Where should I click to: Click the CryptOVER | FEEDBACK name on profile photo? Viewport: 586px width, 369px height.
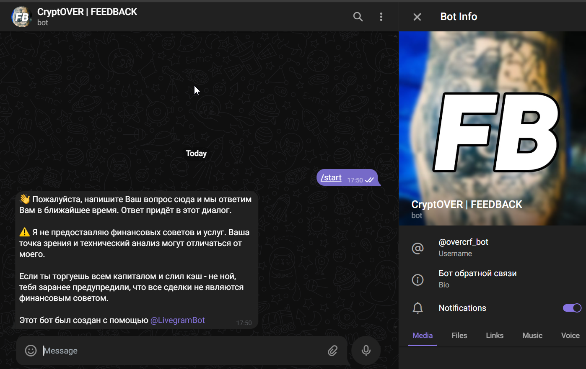[467, 204]
